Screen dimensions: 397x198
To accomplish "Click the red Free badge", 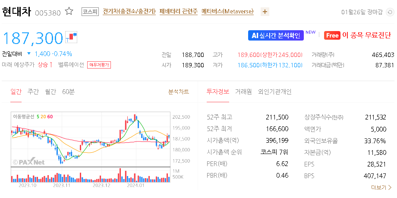I will pyautogui.click(x=332, y=35).
